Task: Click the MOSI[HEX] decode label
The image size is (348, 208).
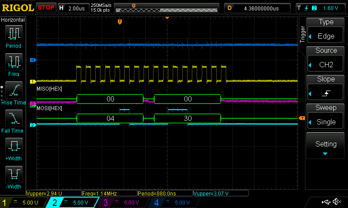Action: click(49, 108)
